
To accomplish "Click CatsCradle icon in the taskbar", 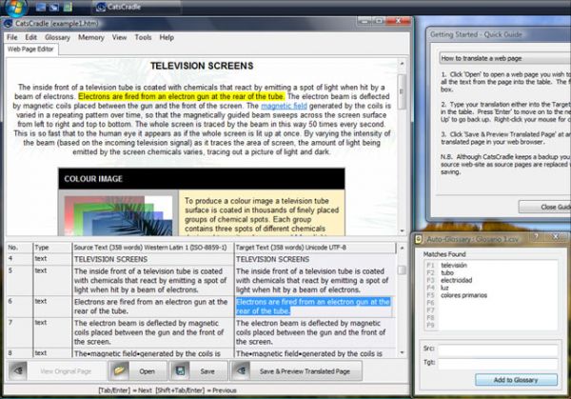I will point(101,7).
